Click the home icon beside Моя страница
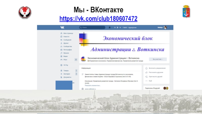Viewport: 202px width, 114px height. click(x=61, y=33)
